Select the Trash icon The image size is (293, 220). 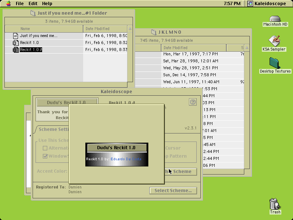click(275, 204)
